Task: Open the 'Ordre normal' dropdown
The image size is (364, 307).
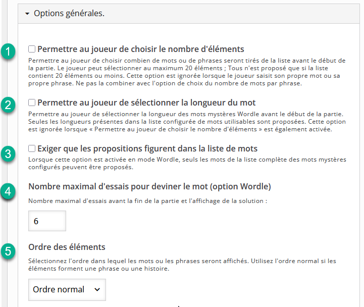Action: tap(67, 290)
